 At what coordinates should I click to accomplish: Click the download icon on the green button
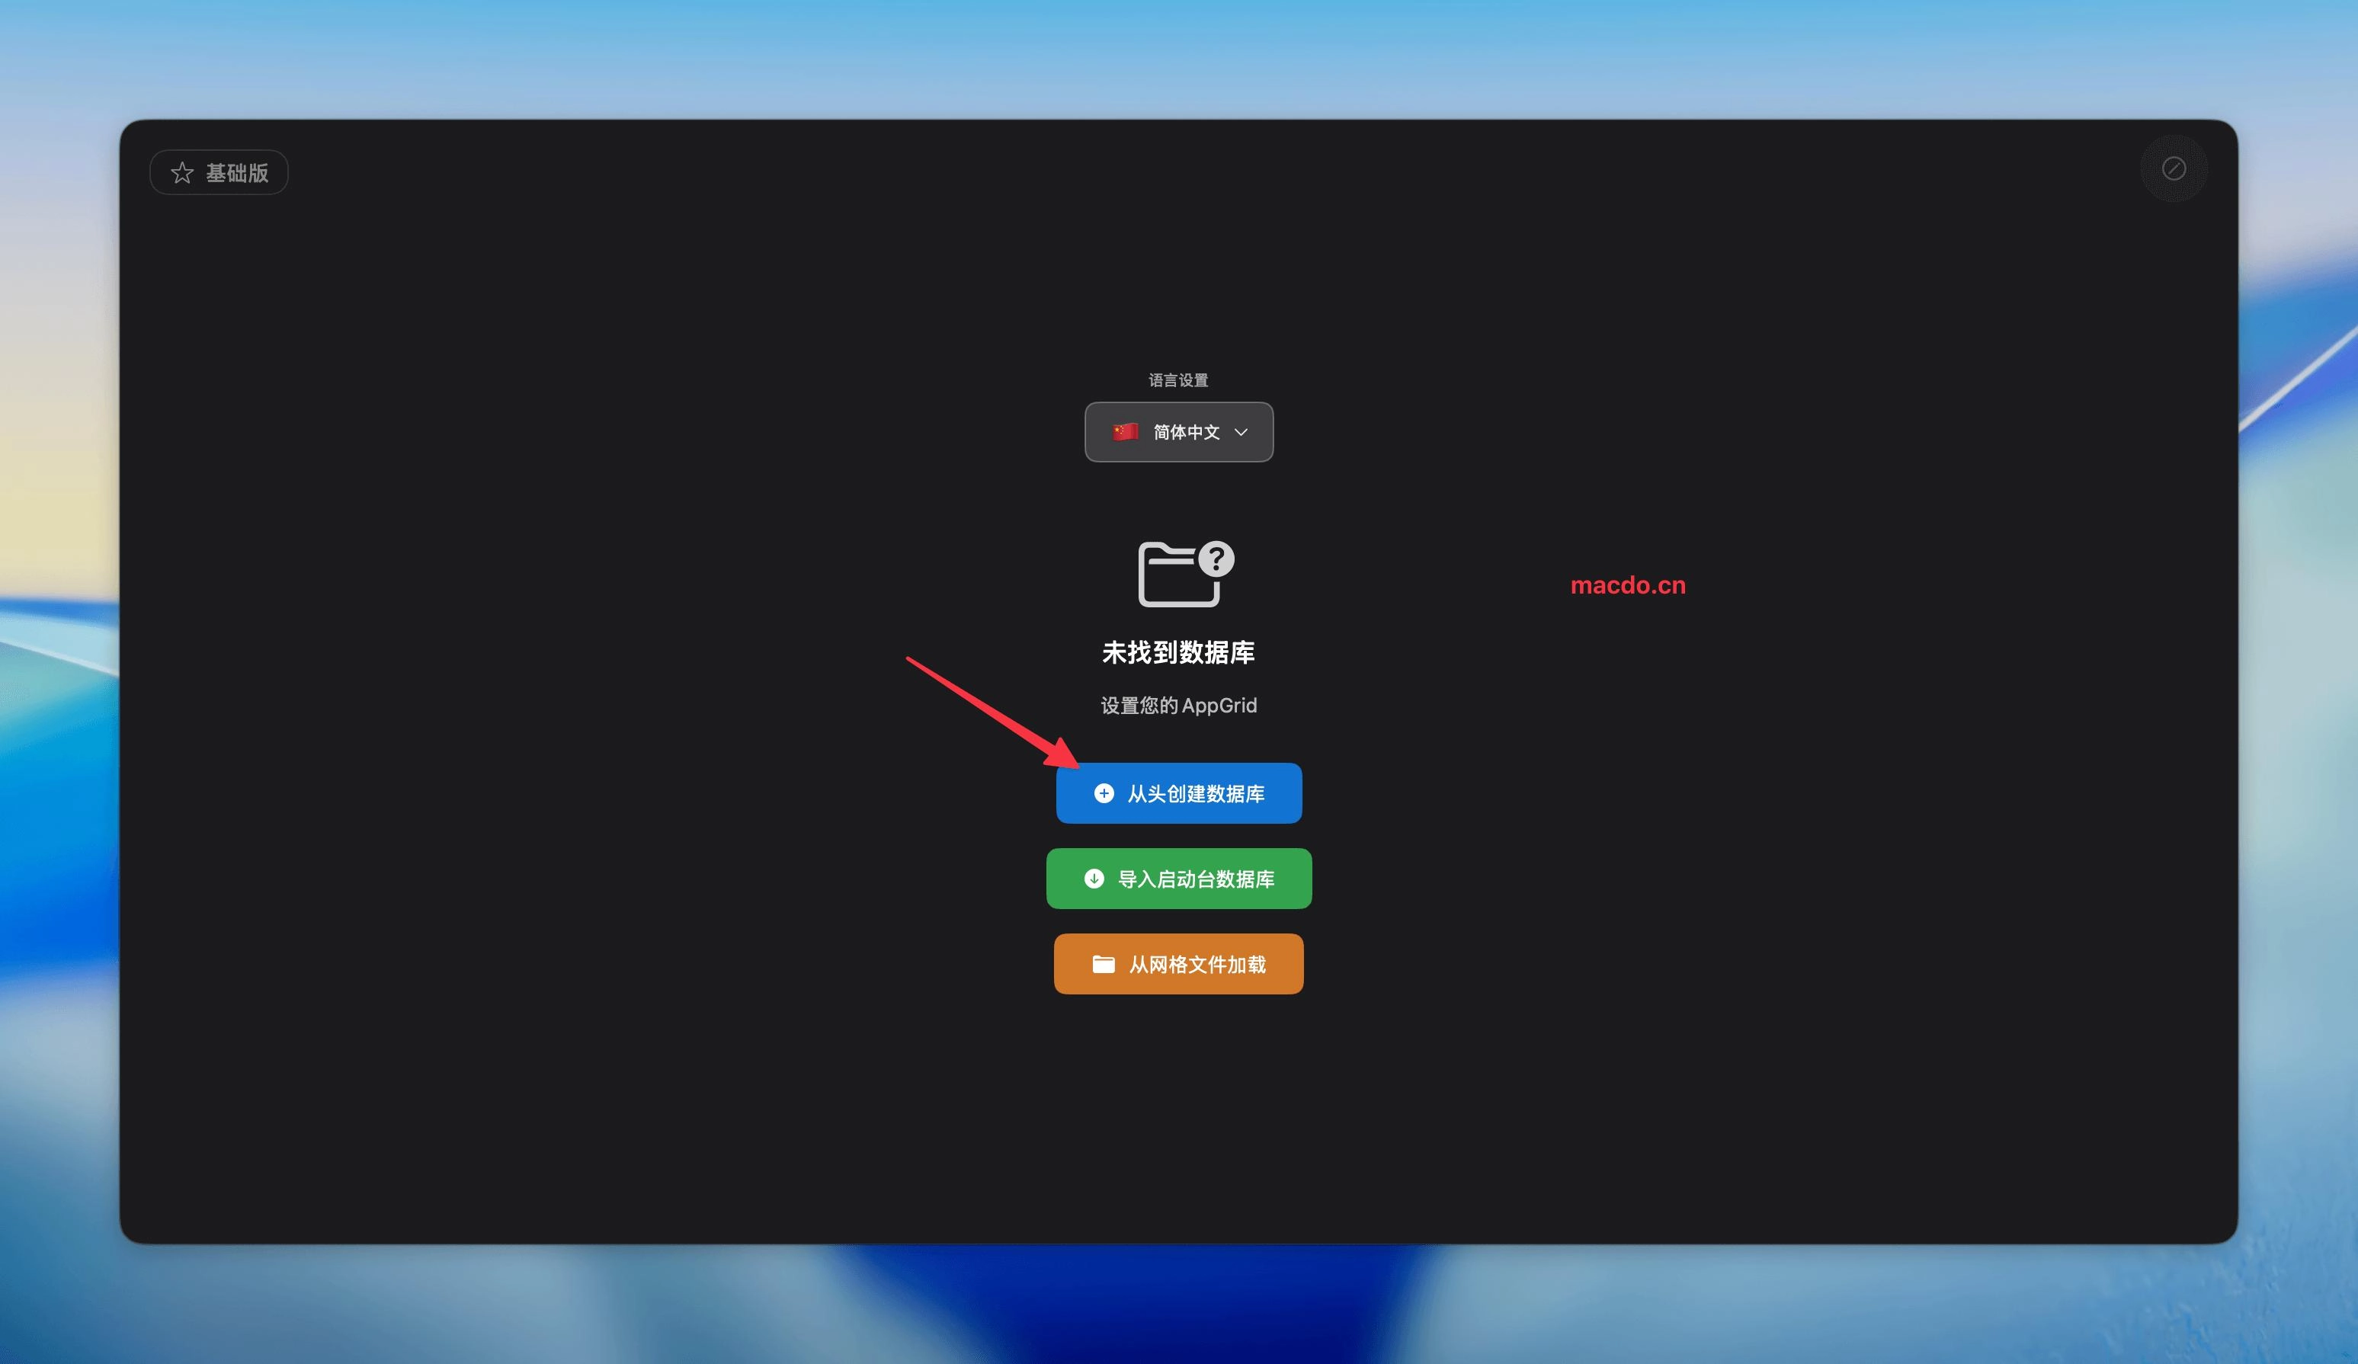pos(1094,879)
